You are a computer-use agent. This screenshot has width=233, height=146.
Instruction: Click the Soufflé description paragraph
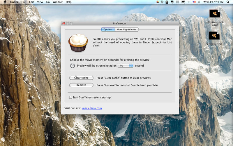click(x=132, y=42)
